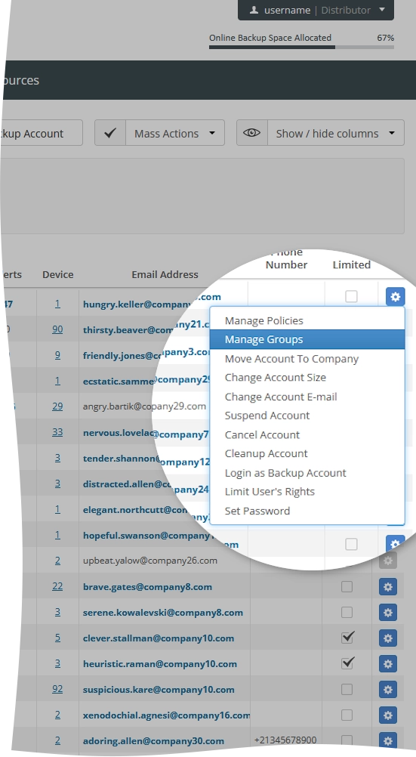416x757 pixels.
Task: Open xenodochial.agnesi@company16.com account link
Action: pyautogui.click(x=167, y=715)
